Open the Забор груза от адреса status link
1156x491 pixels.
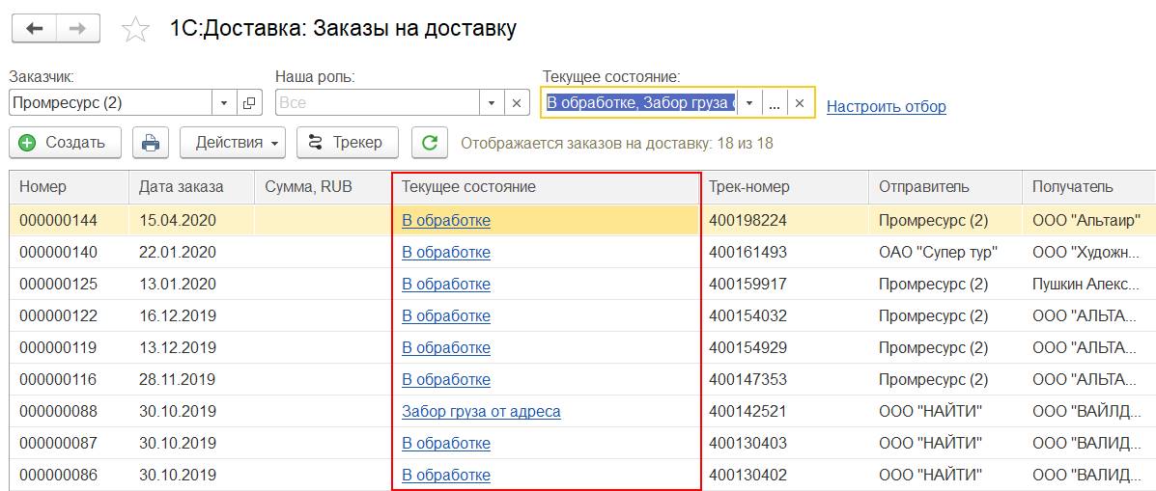click(481, 412)
